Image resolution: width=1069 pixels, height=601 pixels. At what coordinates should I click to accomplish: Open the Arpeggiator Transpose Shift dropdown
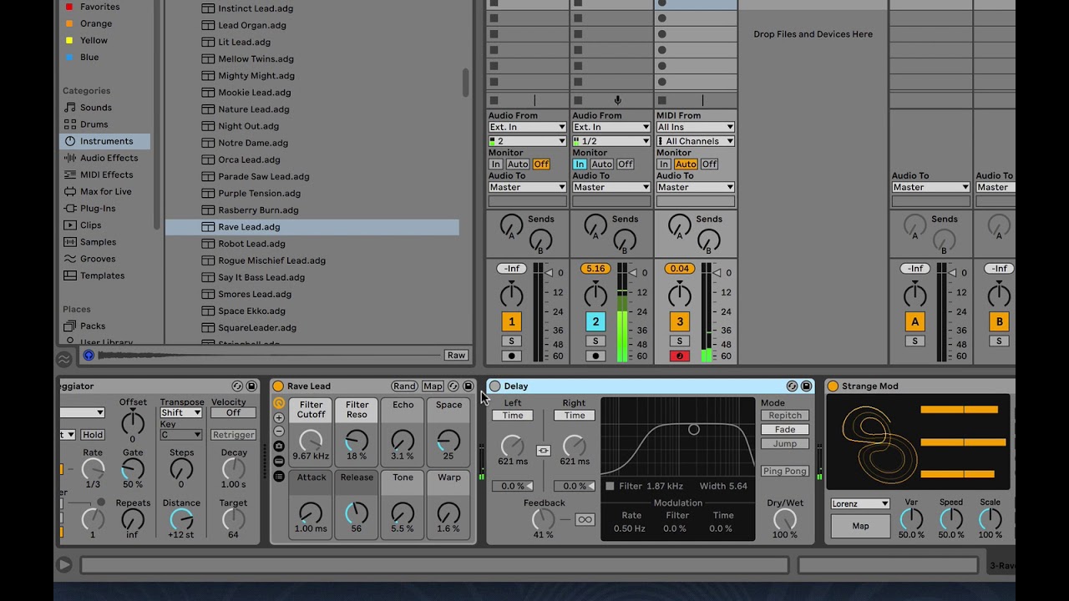coord(181,413)
